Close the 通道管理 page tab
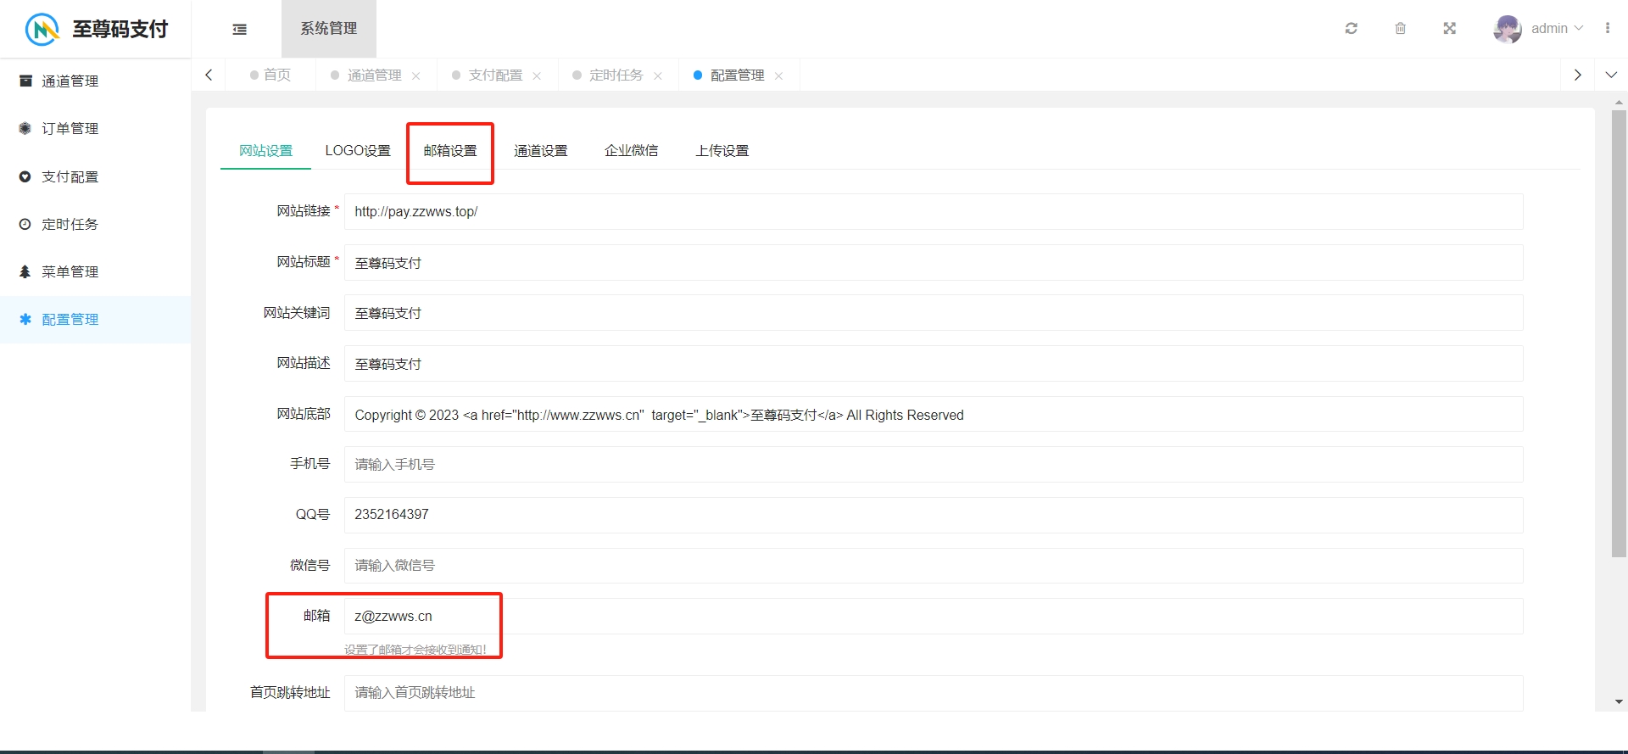 tap(416, 76)
